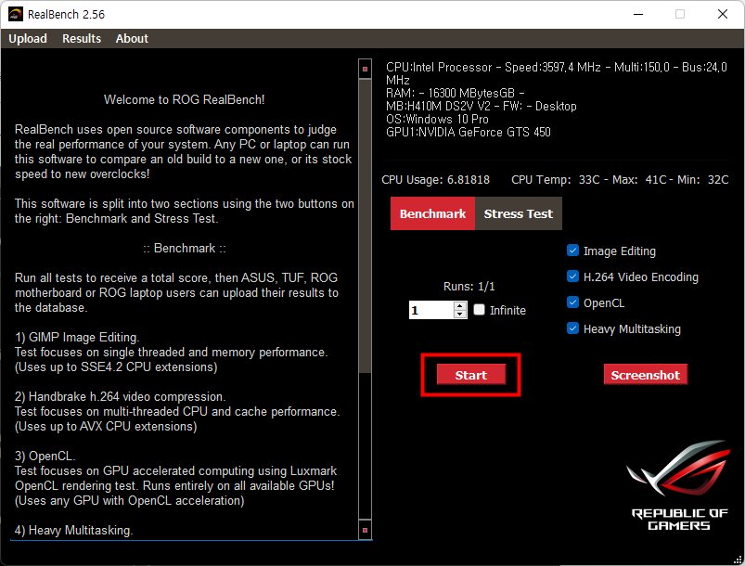The width and height of the screenshot is (745, 566).
Task: Decrease the runs count with down arrow
Action: tap(460, 315)
